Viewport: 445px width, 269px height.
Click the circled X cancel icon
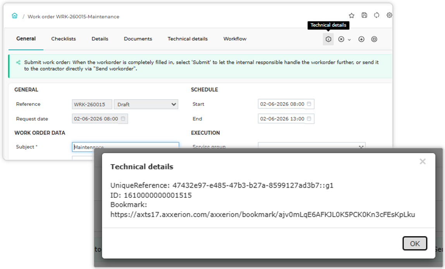[x=341, y=39]
